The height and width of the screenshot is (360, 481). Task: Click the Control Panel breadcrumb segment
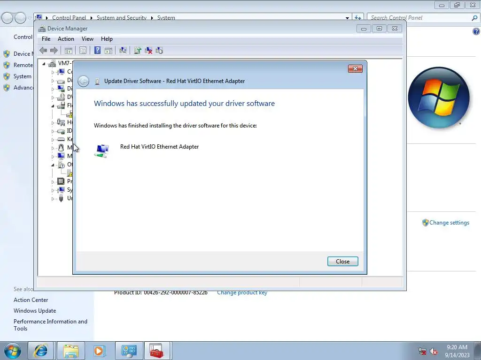(x=69, y=18)
